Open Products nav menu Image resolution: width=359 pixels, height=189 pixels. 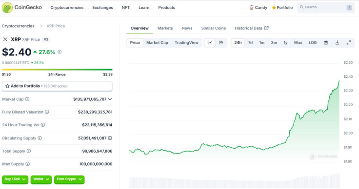point(167,7)
